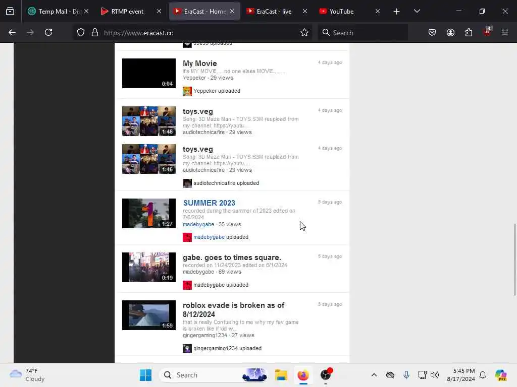Open OBS Studio from the taskbar
Viewport: 517px width, 387px height.
[x=326, y=375]
